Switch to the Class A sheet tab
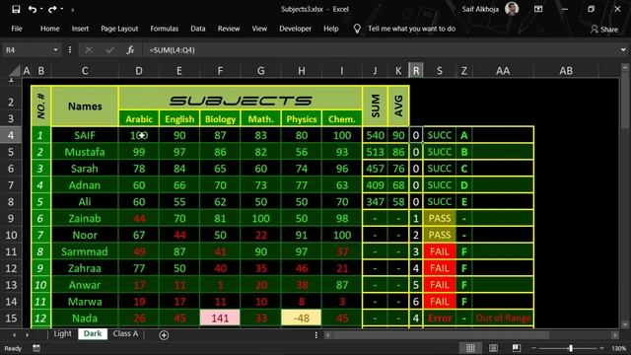Screen dimensions: 631x355 click(125, 333)
